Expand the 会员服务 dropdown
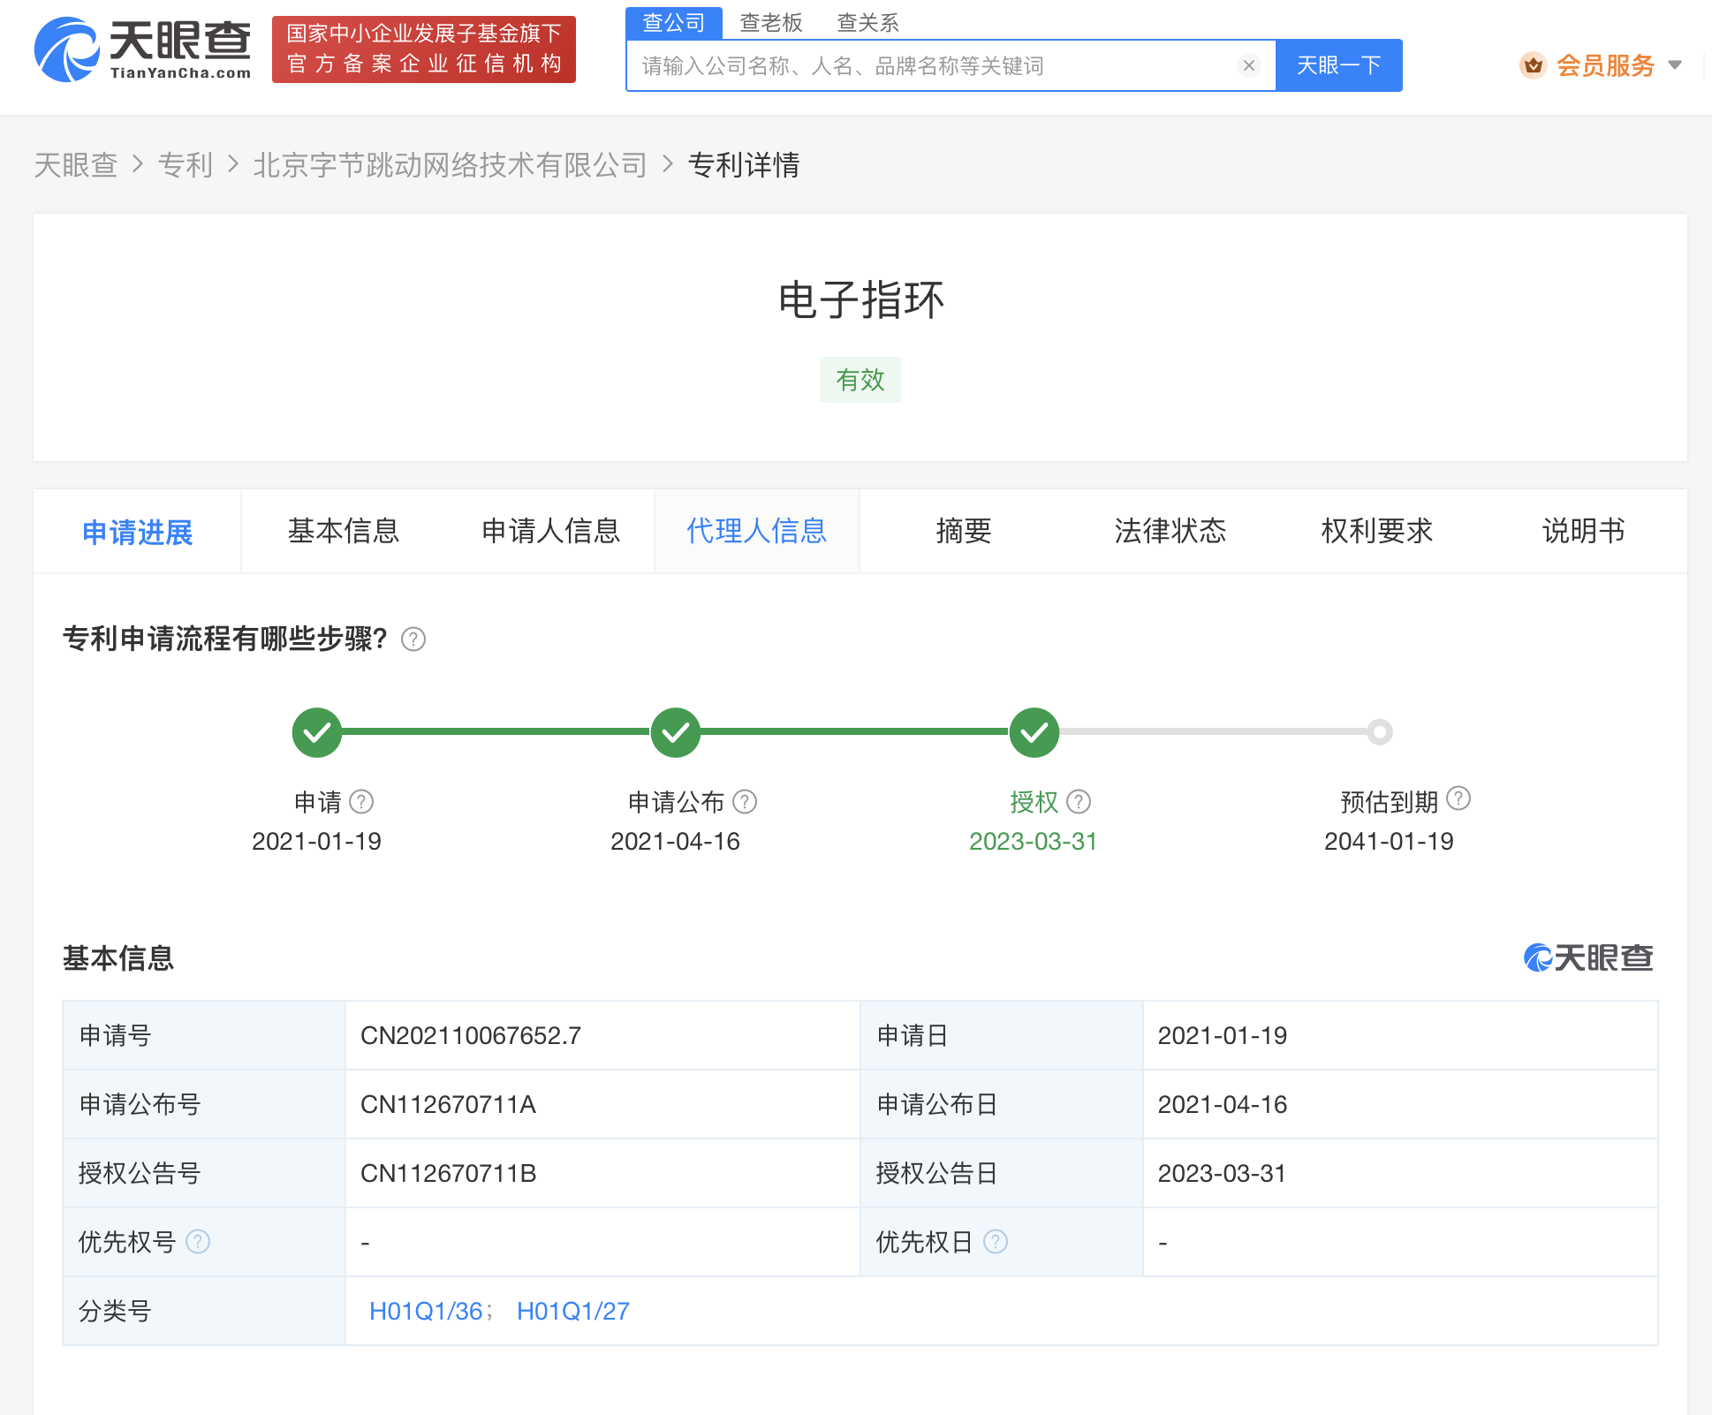Viewport: 1712px width, 1415px height. tap(1676, 64)
